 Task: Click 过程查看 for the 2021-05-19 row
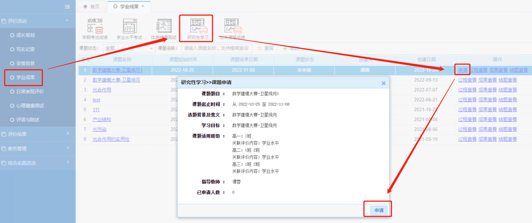point(467,139)
